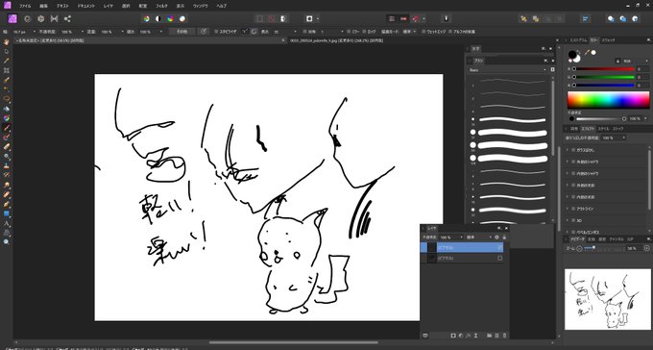Screen dimensions: 653x350
Task: Click the zoom out minus button in Navigator
Action: tap(579, 248)
